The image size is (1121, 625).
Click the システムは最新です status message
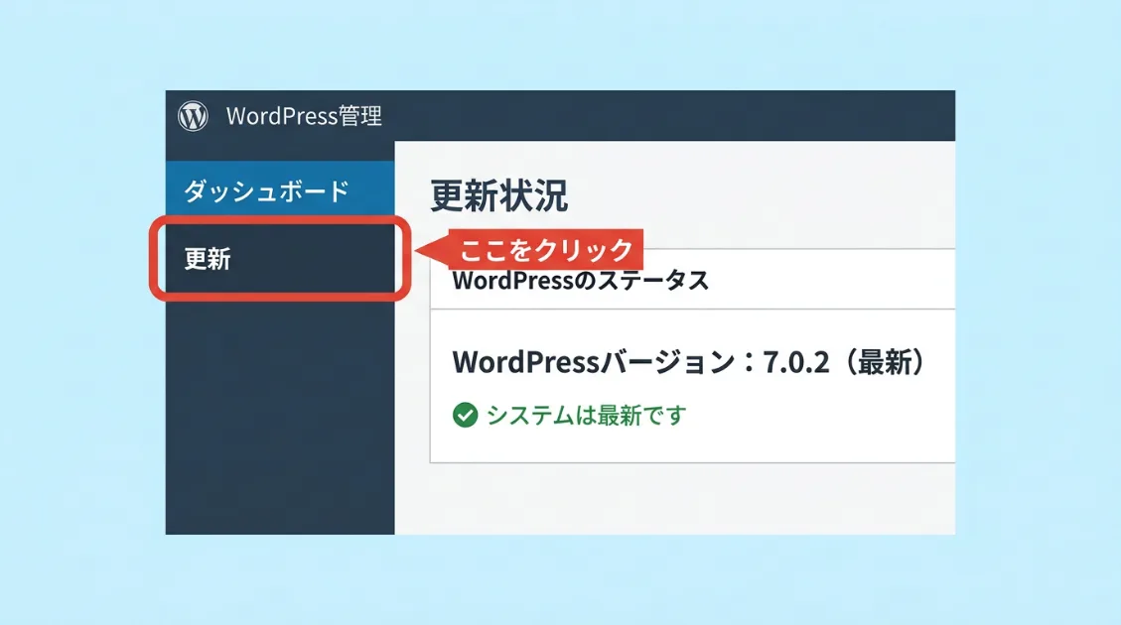click(x=586, y=415)
